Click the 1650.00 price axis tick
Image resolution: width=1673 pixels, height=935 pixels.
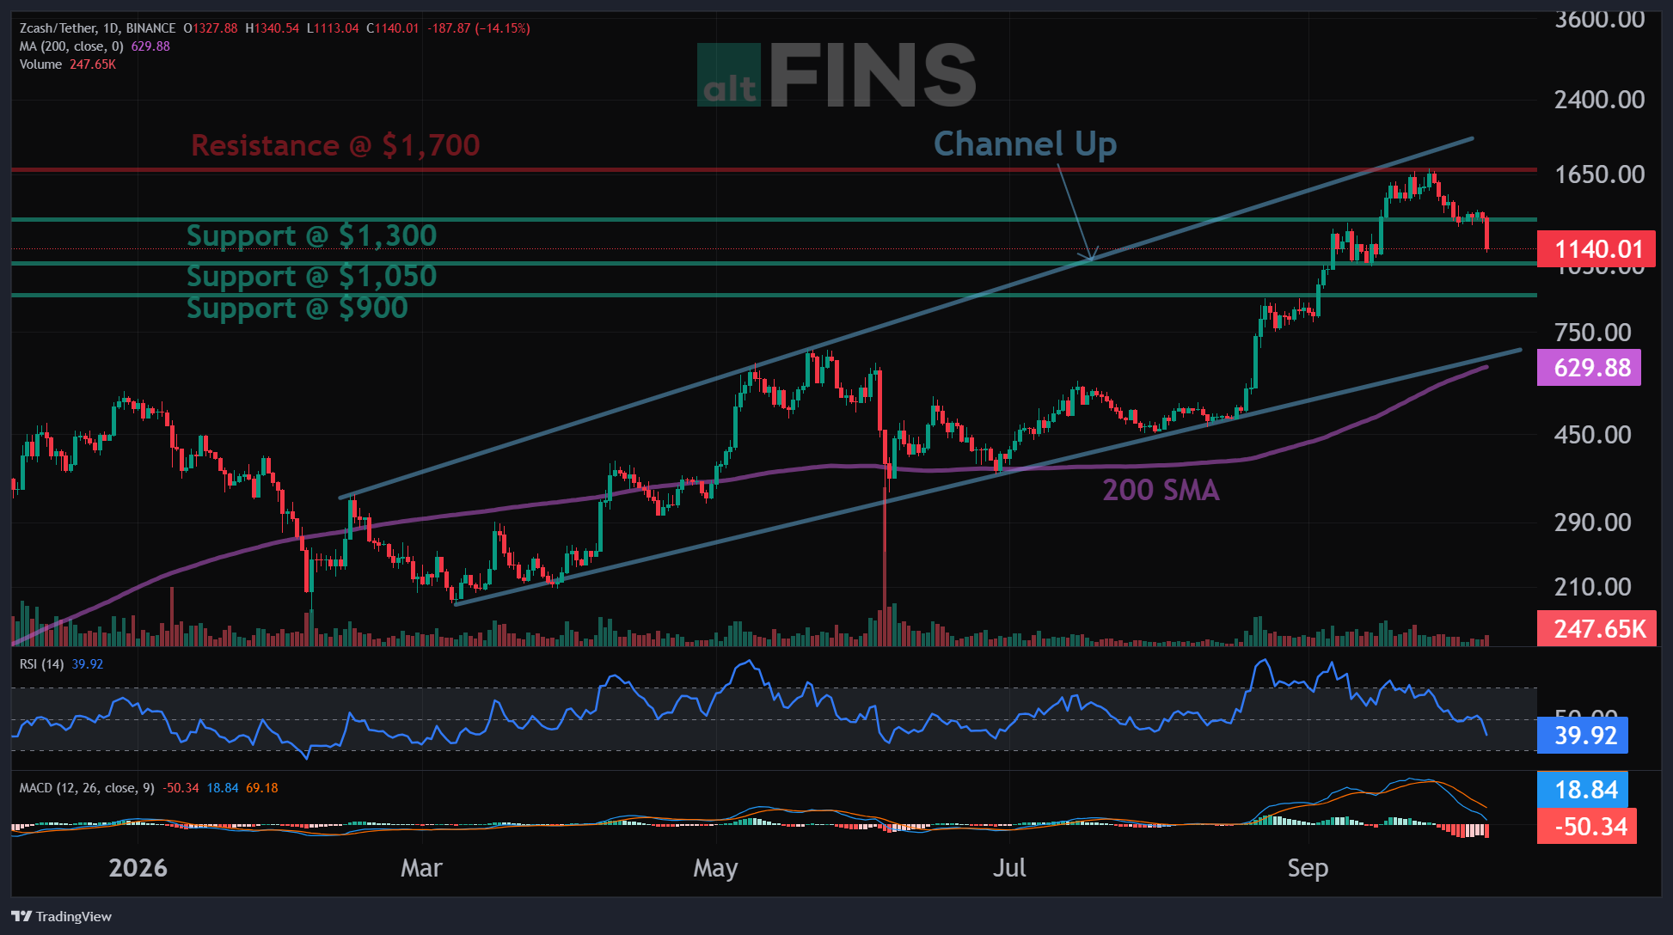coord(1599,174)
